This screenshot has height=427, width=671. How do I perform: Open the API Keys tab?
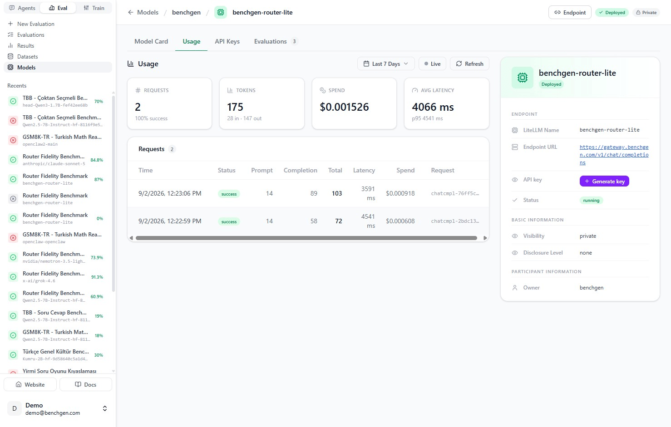[227, 41]
